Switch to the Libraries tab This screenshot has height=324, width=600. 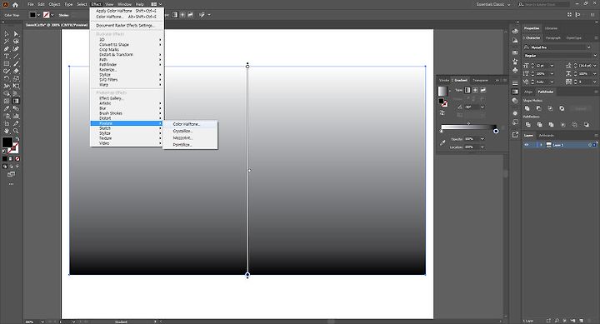coord(551,28)
